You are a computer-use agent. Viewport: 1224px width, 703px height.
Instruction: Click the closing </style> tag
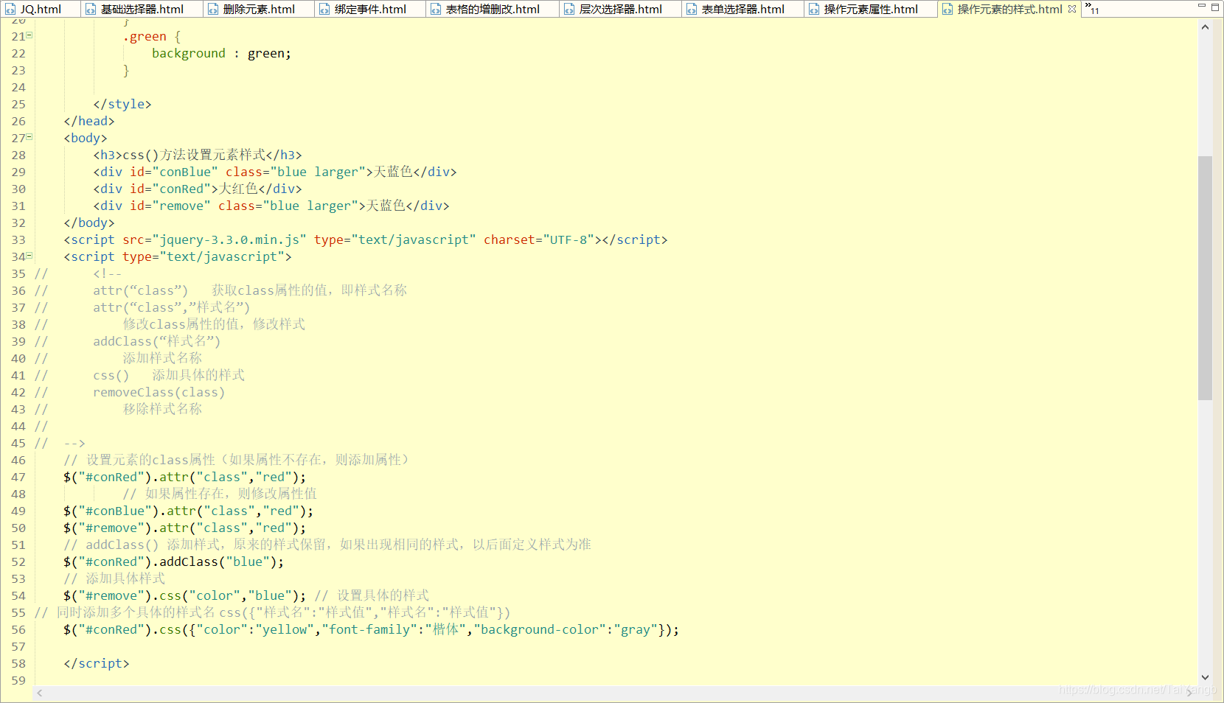122,104
